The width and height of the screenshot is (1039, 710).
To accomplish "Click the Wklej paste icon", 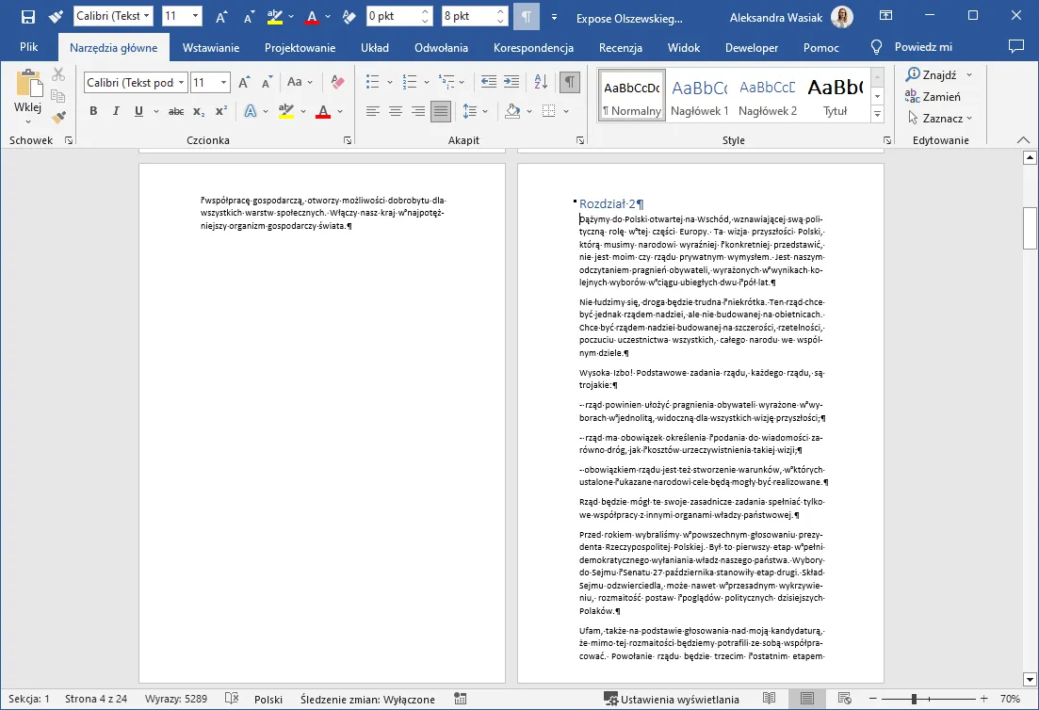I will [28, 84].
